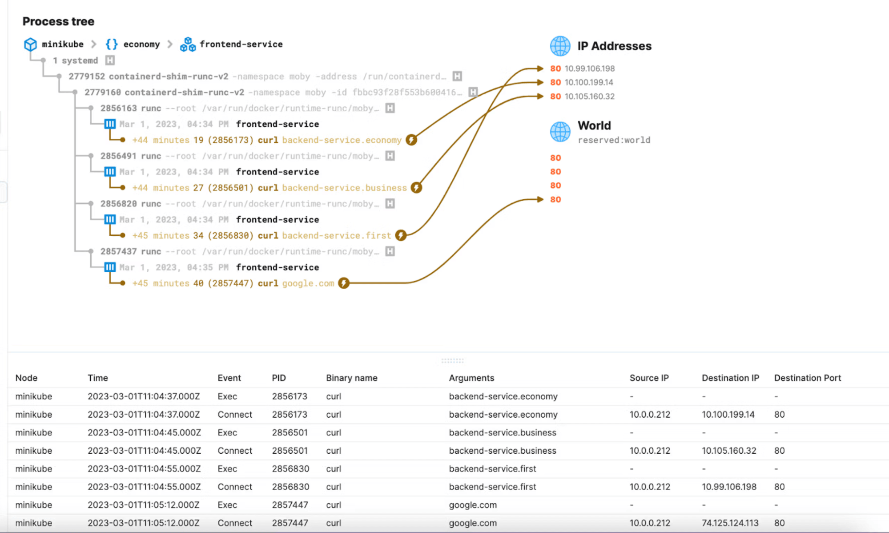Select the minikube breadcrumb
This screenshot has width=889, height=533.
pyautogui.click(x=63, y=44)
